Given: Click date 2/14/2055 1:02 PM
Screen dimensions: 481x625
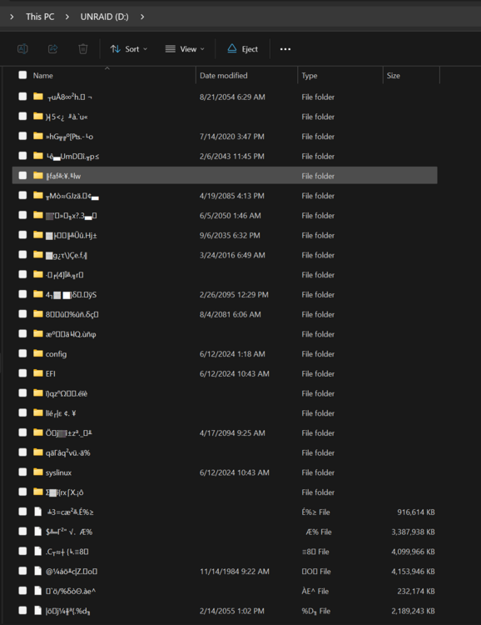Looking at the screenshot, I should pos(231,611).
